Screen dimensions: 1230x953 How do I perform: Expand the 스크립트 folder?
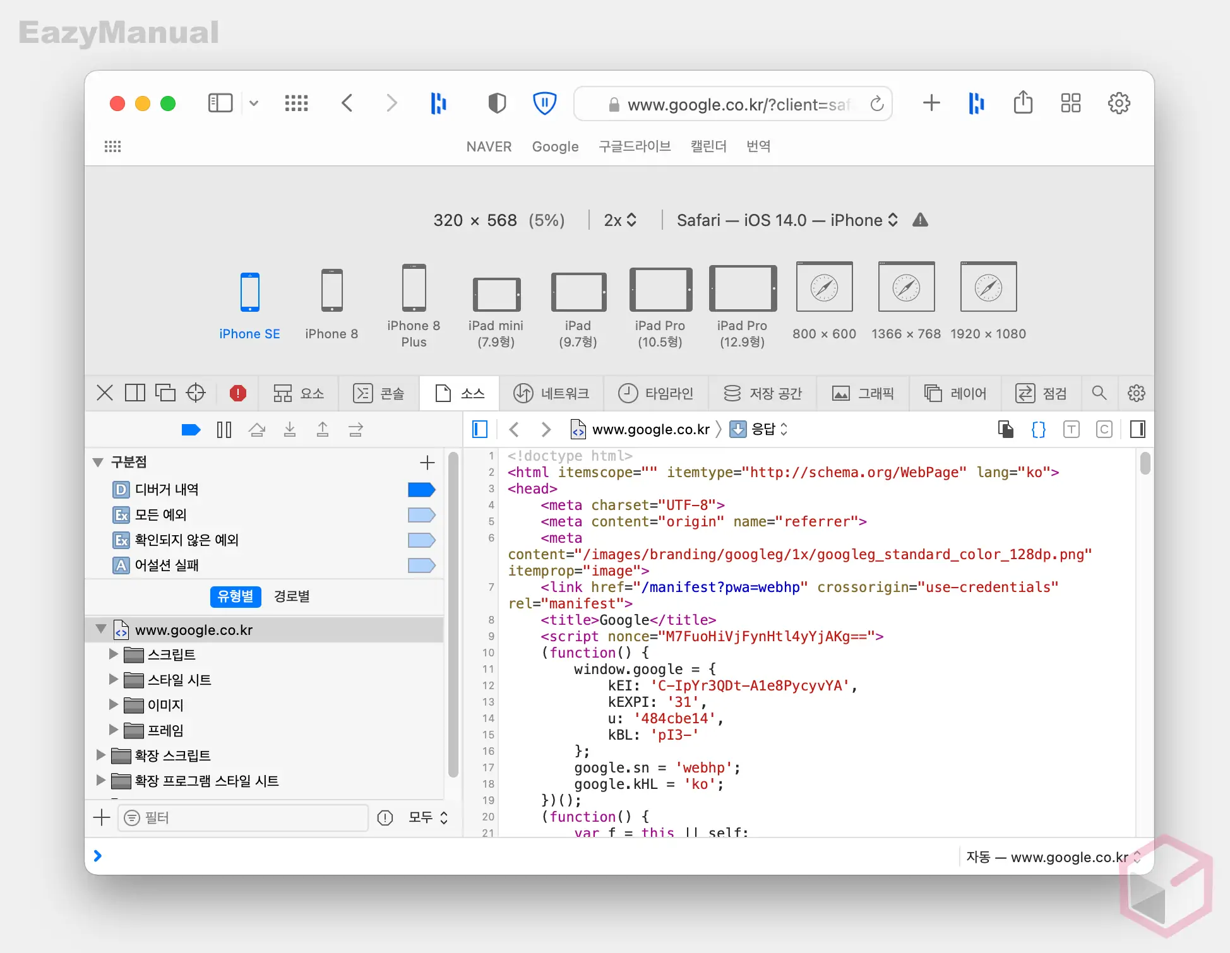(114, 654)
